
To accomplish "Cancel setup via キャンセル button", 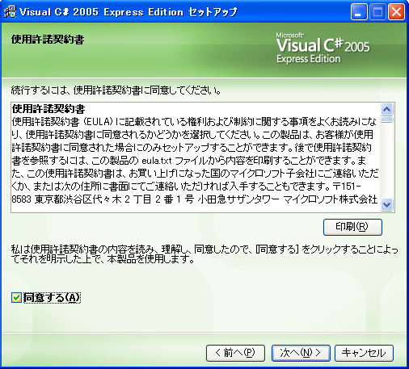I will [364, 353].
